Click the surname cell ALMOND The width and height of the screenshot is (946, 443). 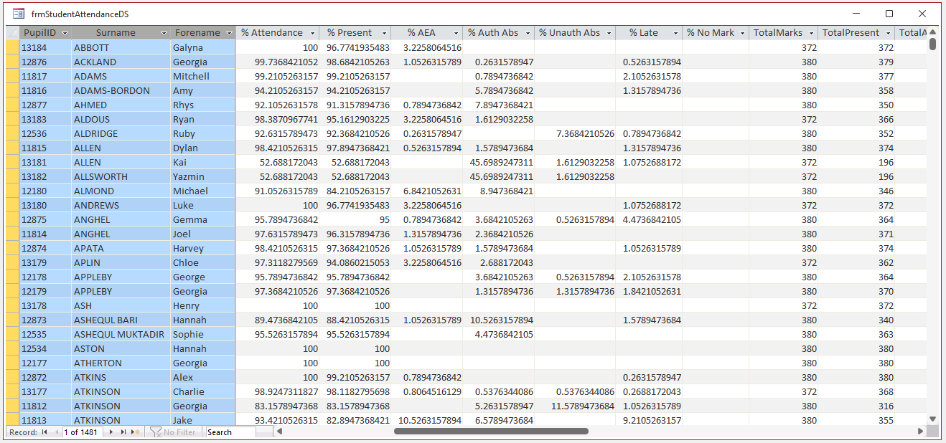pyautogui.click(x=121, y=191)
